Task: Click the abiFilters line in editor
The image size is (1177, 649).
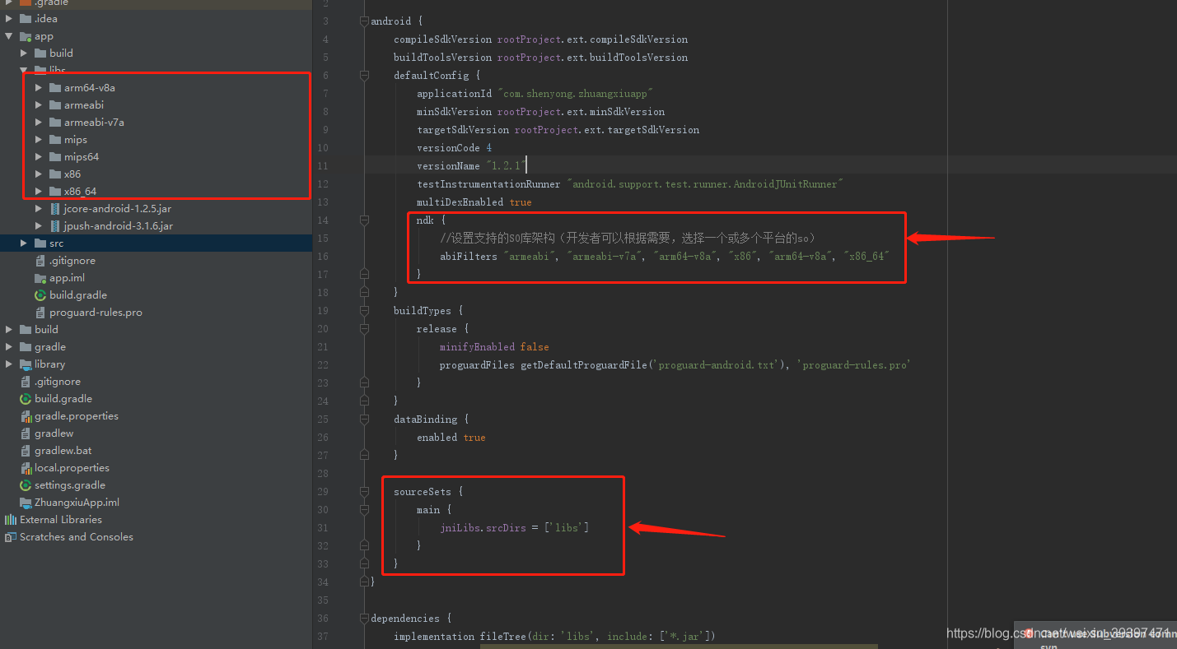Action: [666, 256]
